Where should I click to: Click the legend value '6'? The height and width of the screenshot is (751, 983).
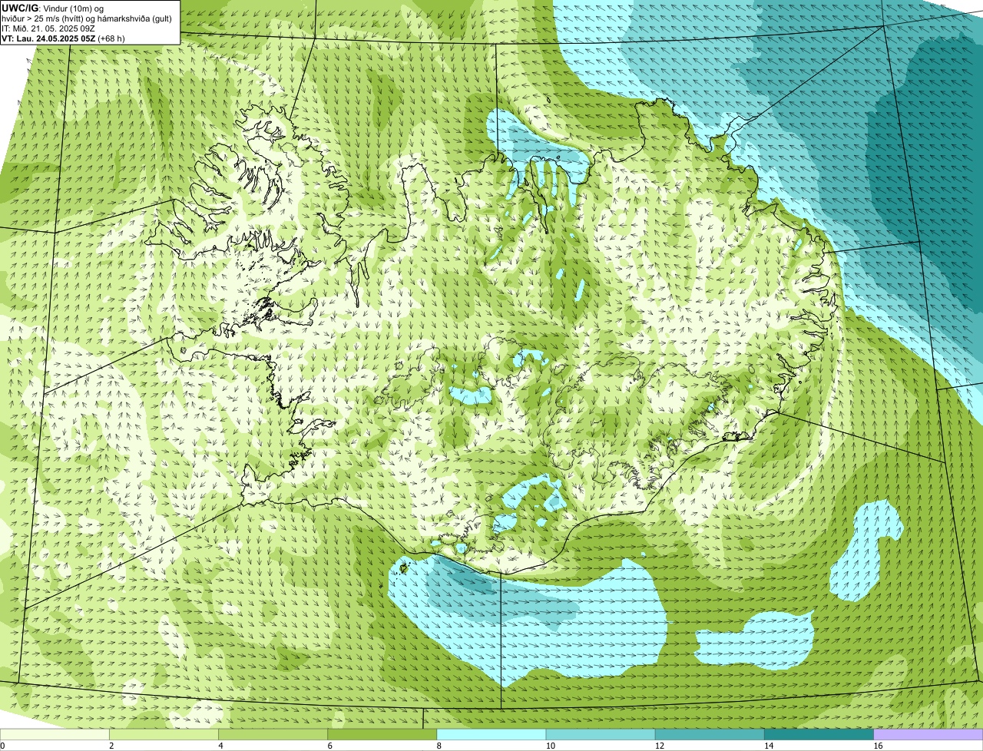(329, 746)
